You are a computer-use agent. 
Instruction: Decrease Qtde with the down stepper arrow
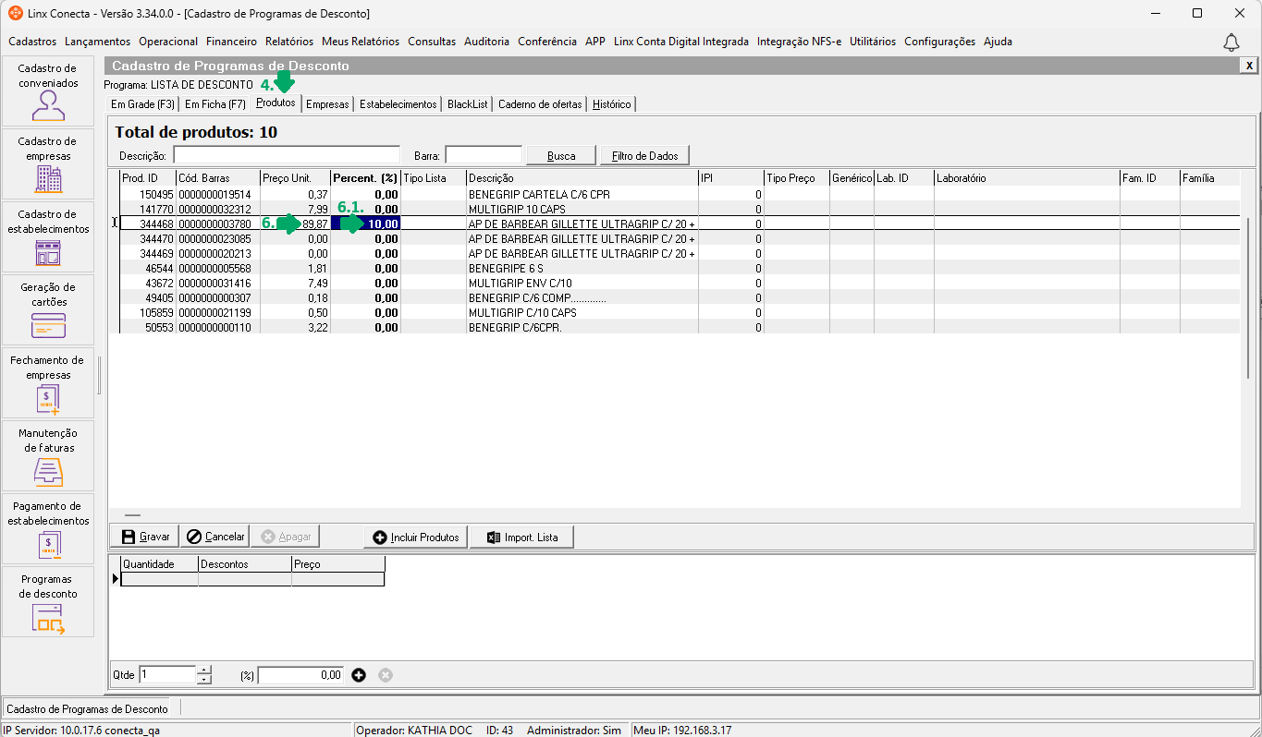click(204, 680)
